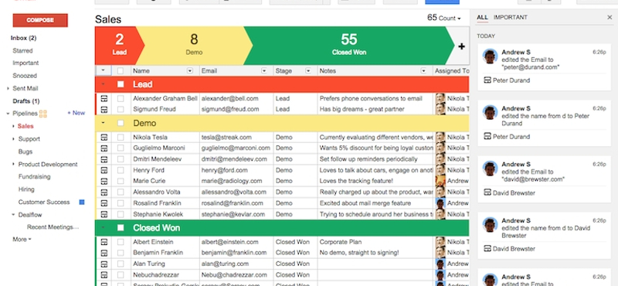Open box icon for Marie Curie row
618x286 pixels.
pyautogui.click(x=104, y=181)
